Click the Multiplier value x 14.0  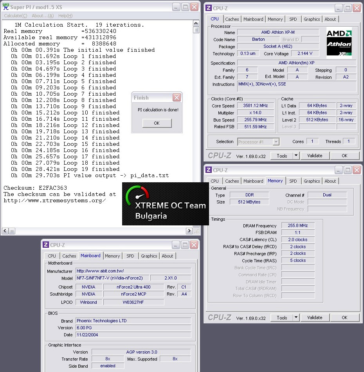(x=256, y=113)
